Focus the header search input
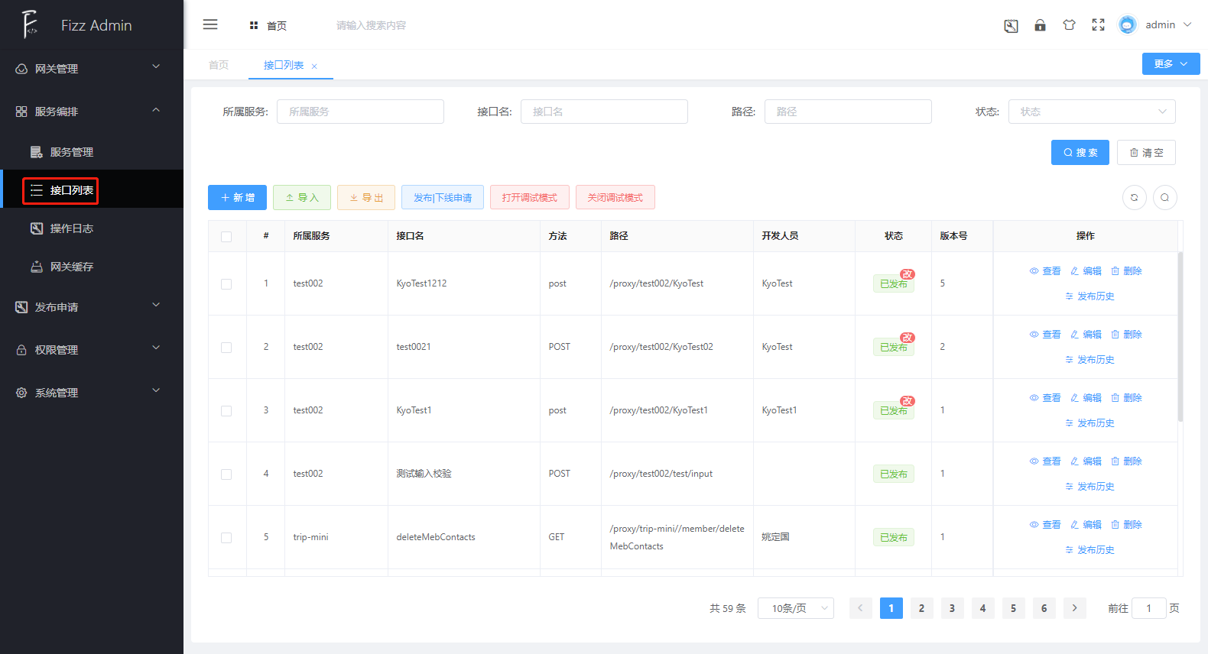 pyautogui.click(x=372, y=26)
